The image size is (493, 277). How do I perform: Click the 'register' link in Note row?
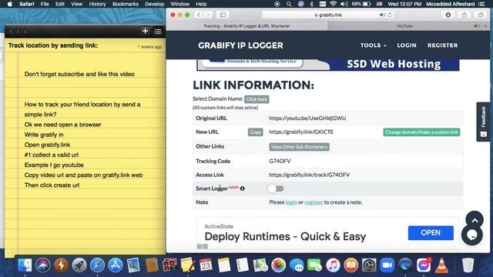(314, 202)
